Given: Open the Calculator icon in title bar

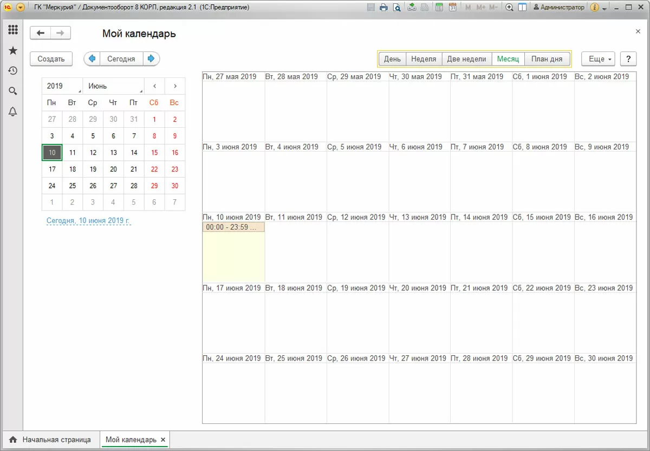Looking at the screenshot, I should (439, 8).
